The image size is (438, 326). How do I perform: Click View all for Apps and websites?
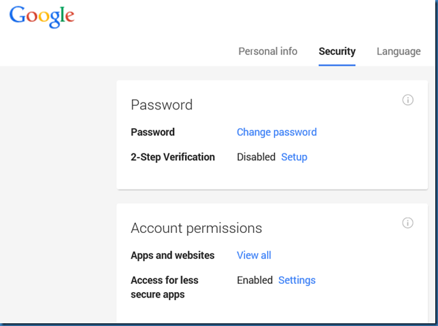pyautogui.click(x=254, y=255)
